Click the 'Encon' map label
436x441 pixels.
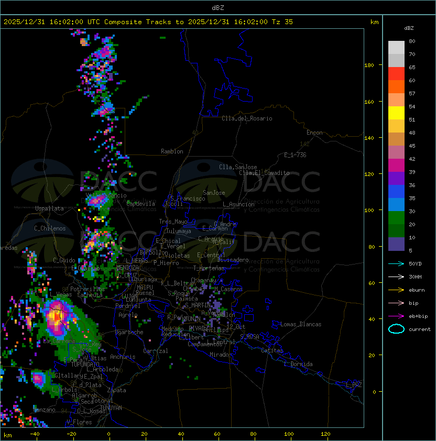(x=314, y=133)
